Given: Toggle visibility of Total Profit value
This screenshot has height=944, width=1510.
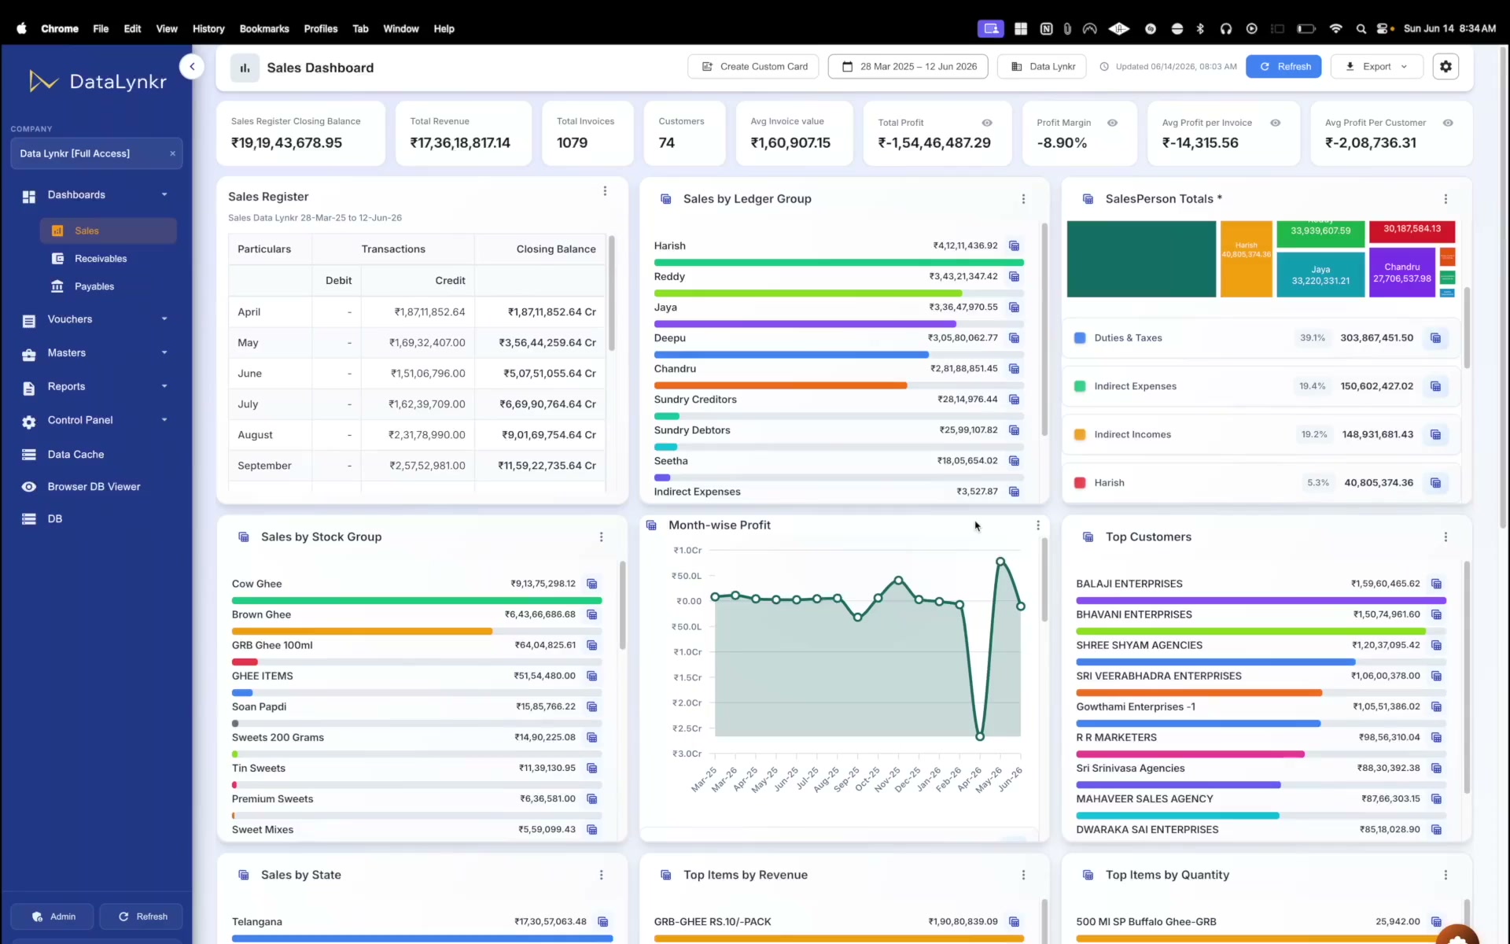Looking at the screenshot, I should point(987,123).
